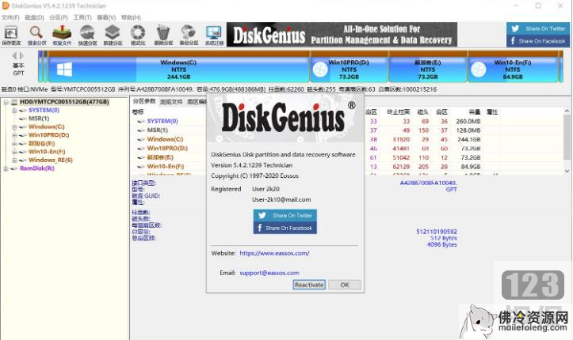Expand the Windows(C:) partition in tree
The height and width of the screenshot is (340, 573).
(x=14, y=127)
